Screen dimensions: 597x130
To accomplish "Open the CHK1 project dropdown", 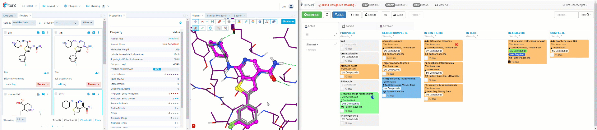I will click(x=30, y=6).
